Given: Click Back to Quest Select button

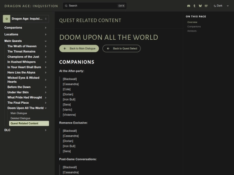Looking at the screenshot, I should click(121, 48).
